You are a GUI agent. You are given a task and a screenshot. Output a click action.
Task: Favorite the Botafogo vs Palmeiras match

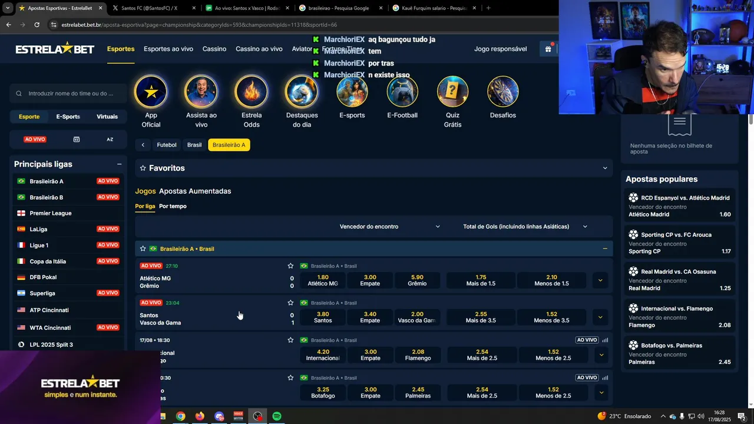click(290, 377)
